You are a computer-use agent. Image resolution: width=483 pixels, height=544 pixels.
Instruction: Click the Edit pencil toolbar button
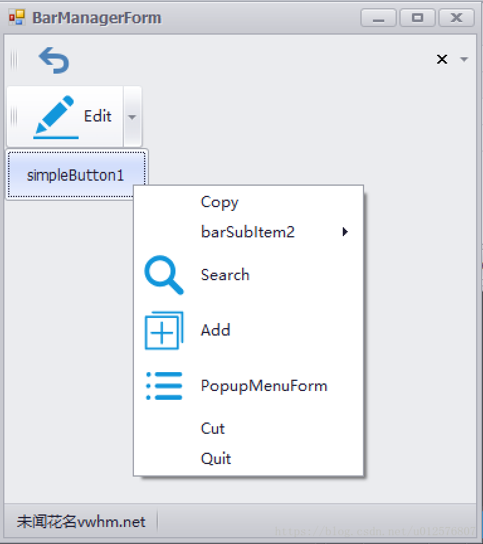65,116
